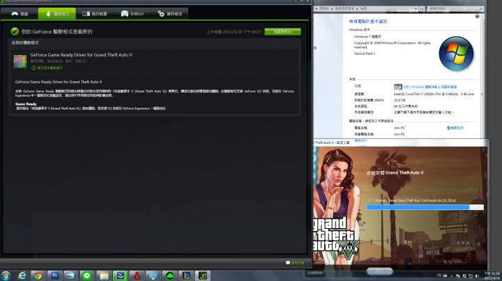Click the Windows logo in the System window
Screen dimensions: 502x281
(x=456, y=54)
